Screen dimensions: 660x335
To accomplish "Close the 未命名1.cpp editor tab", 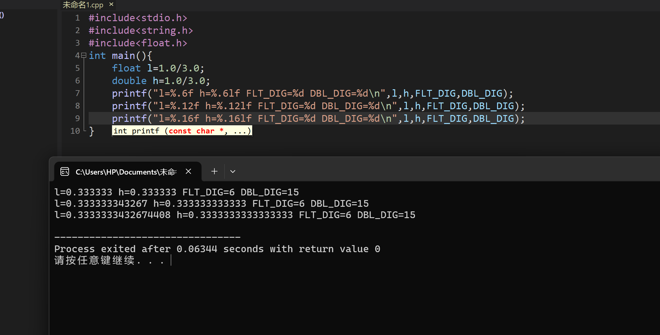I will pos(111,4).
